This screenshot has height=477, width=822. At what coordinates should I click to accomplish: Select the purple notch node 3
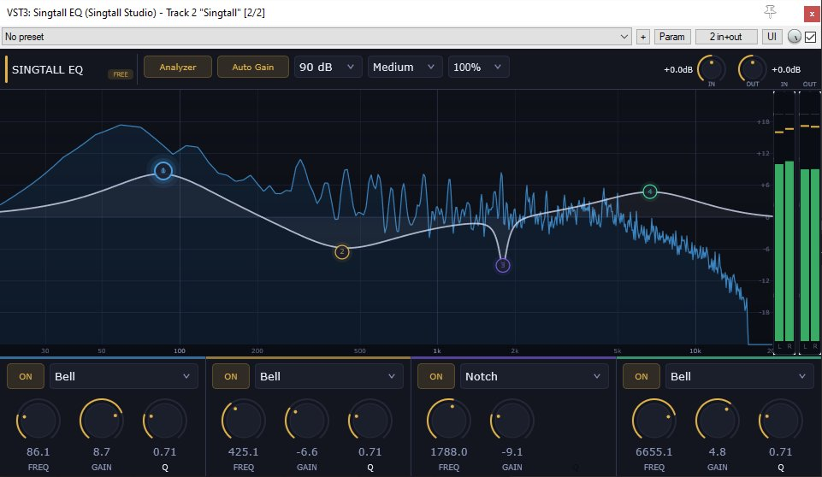coord(503,265)
